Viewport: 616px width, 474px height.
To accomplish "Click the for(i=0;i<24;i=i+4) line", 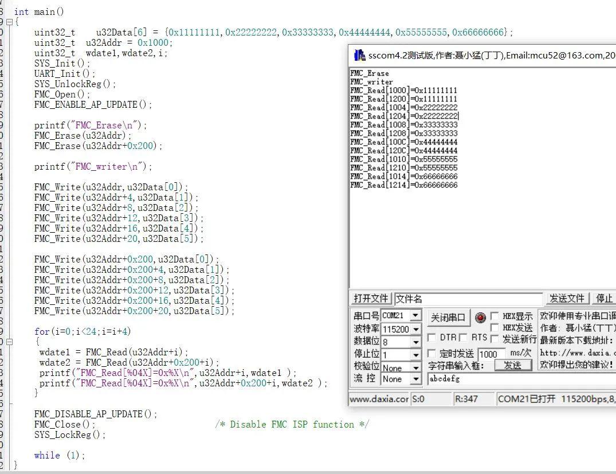I will click(x=83, y=331).
